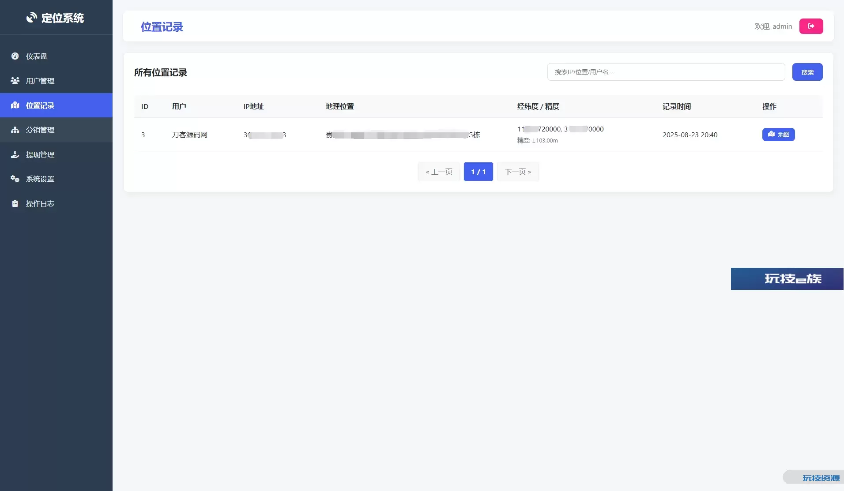Open the 仪表盘 menu item

(37, 56)
